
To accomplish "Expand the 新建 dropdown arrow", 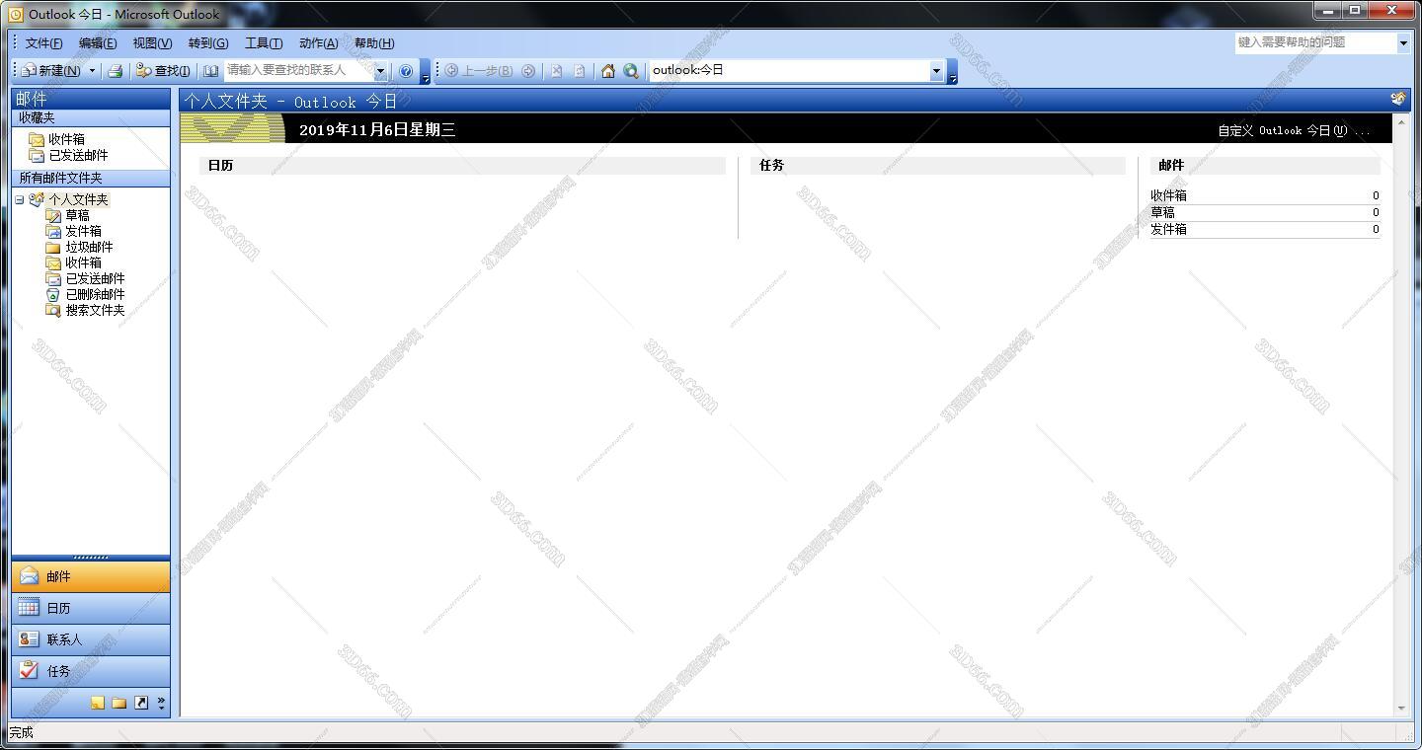I will (93, 71).
